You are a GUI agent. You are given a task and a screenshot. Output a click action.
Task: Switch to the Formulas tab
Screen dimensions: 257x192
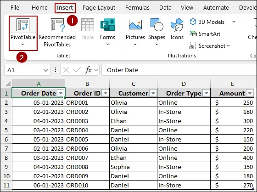tap(137, 7)
